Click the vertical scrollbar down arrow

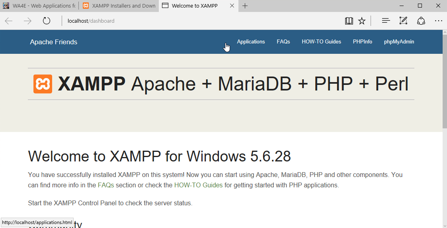coord(445,225)
